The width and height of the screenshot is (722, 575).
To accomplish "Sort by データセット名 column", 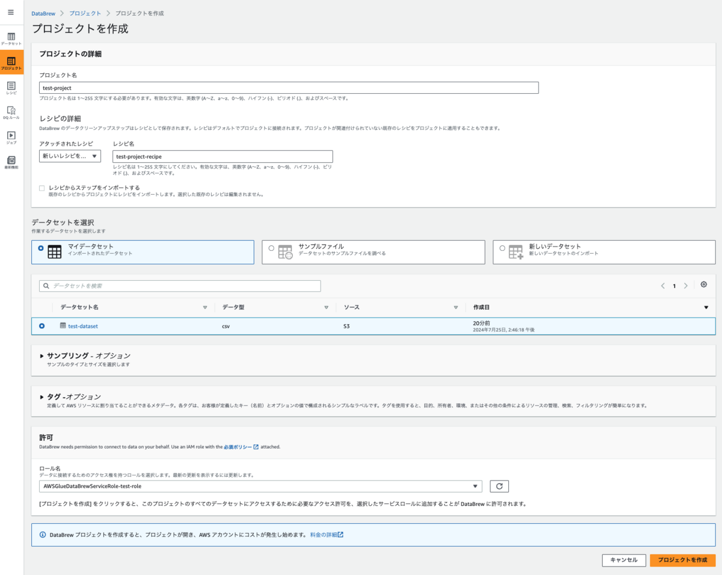I will click(205, 307).
